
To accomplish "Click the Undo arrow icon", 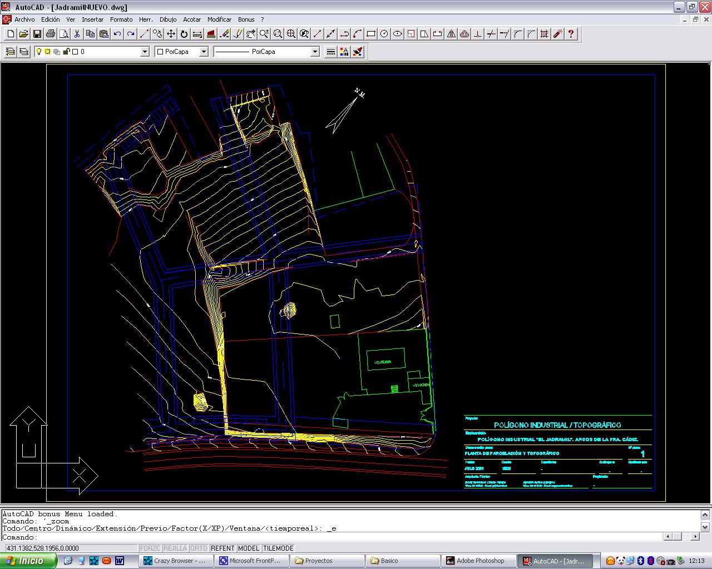I will click(117, 34).
